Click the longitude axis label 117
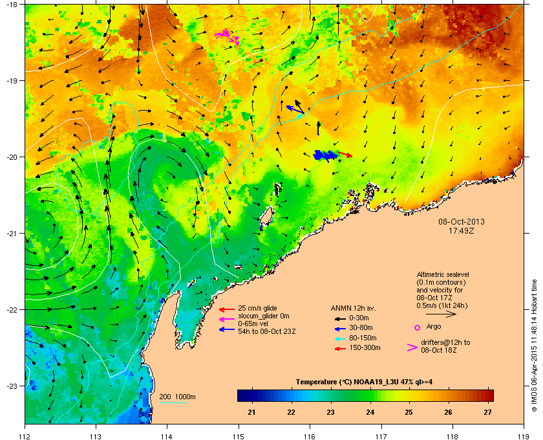 (381, 436)
